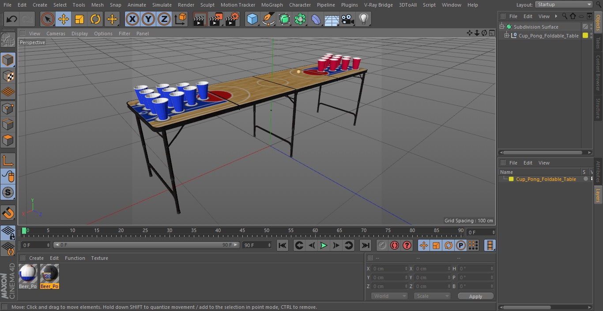This screenshot has width=603, height=311.
Task: Render to Picture Viewer
Action: [216, 19]
